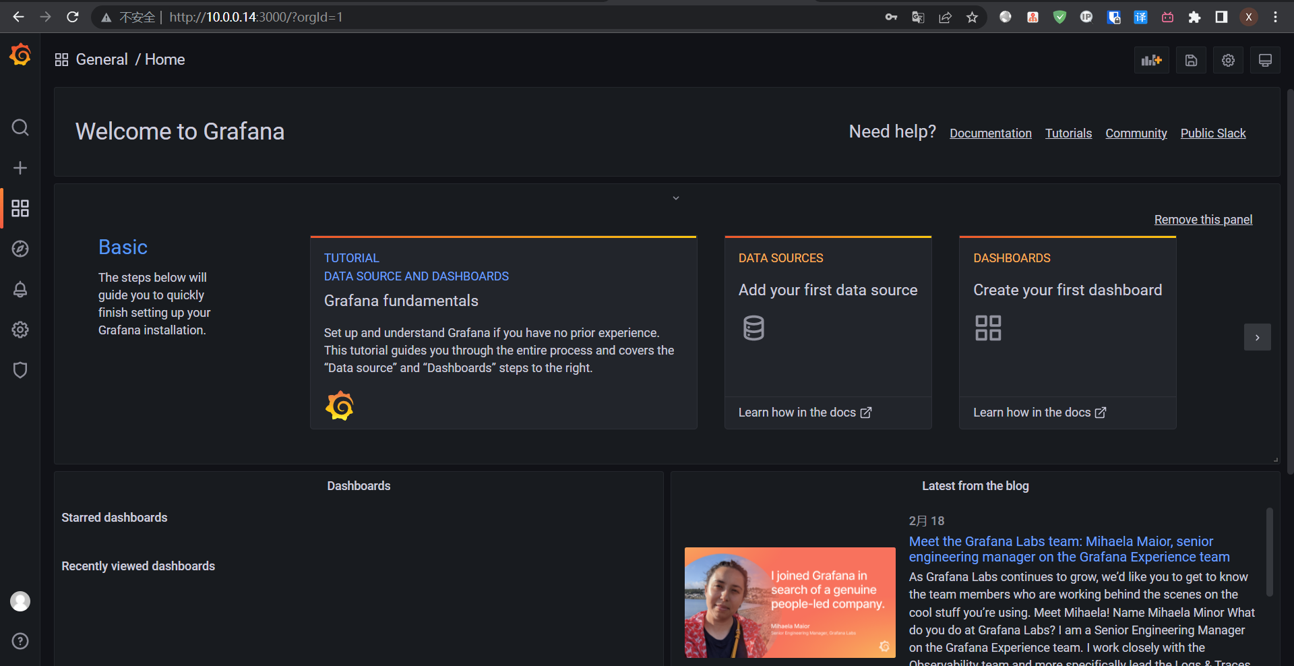Open the Explore compass icon
The image size is (1294, 666).
[x=20, y=249]
